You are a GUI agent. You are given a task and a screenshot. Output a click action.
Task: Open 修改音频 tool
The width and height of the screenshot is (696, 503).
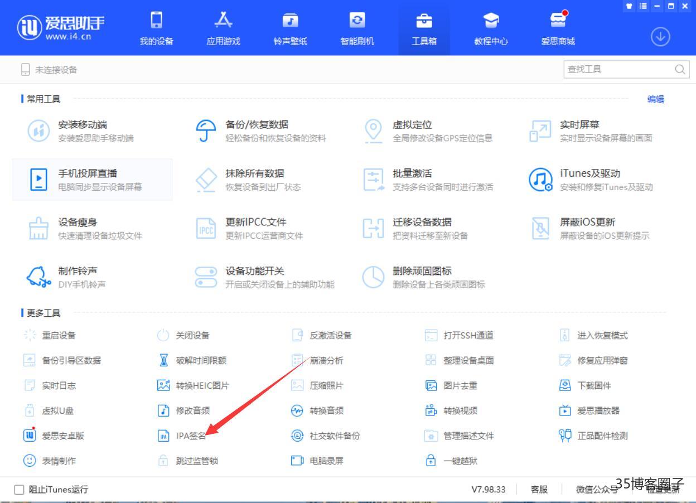(184, 410)
